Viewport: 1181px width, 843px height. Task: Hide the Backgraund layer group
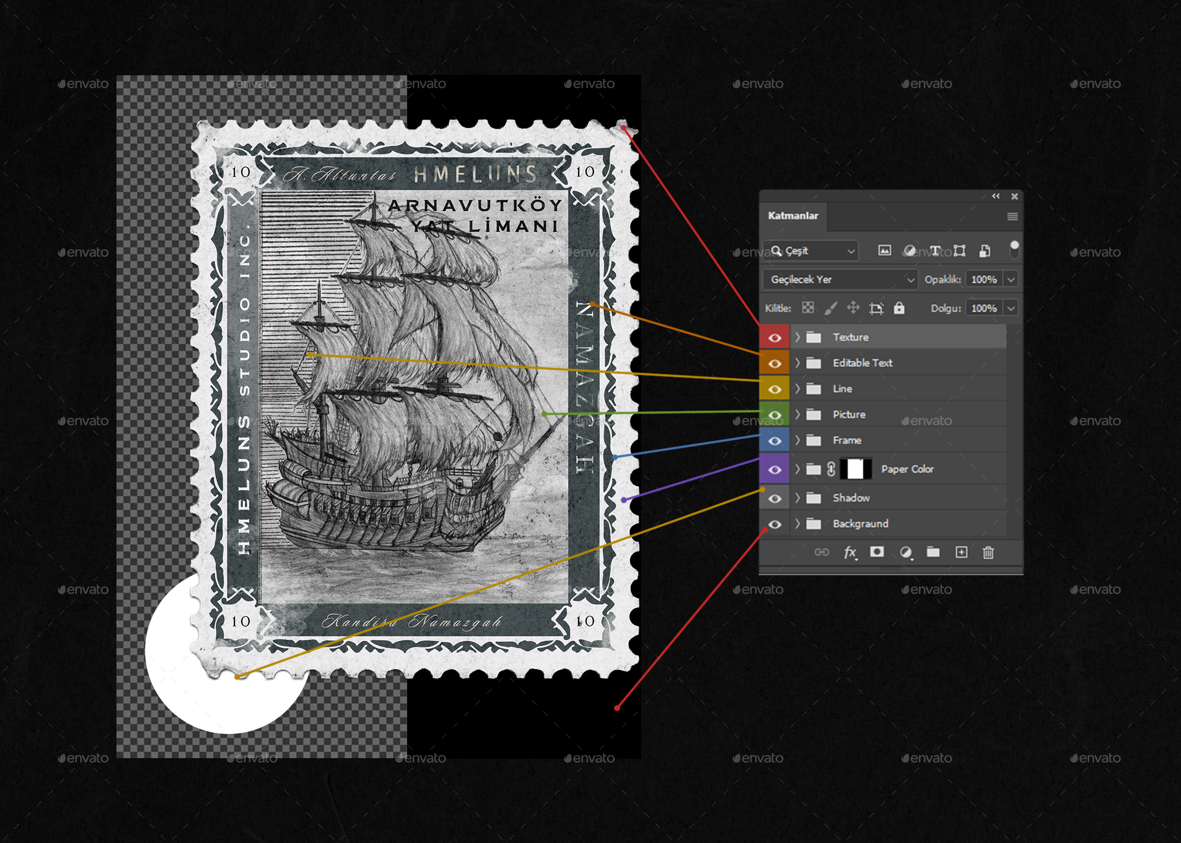tap(774, 524)
